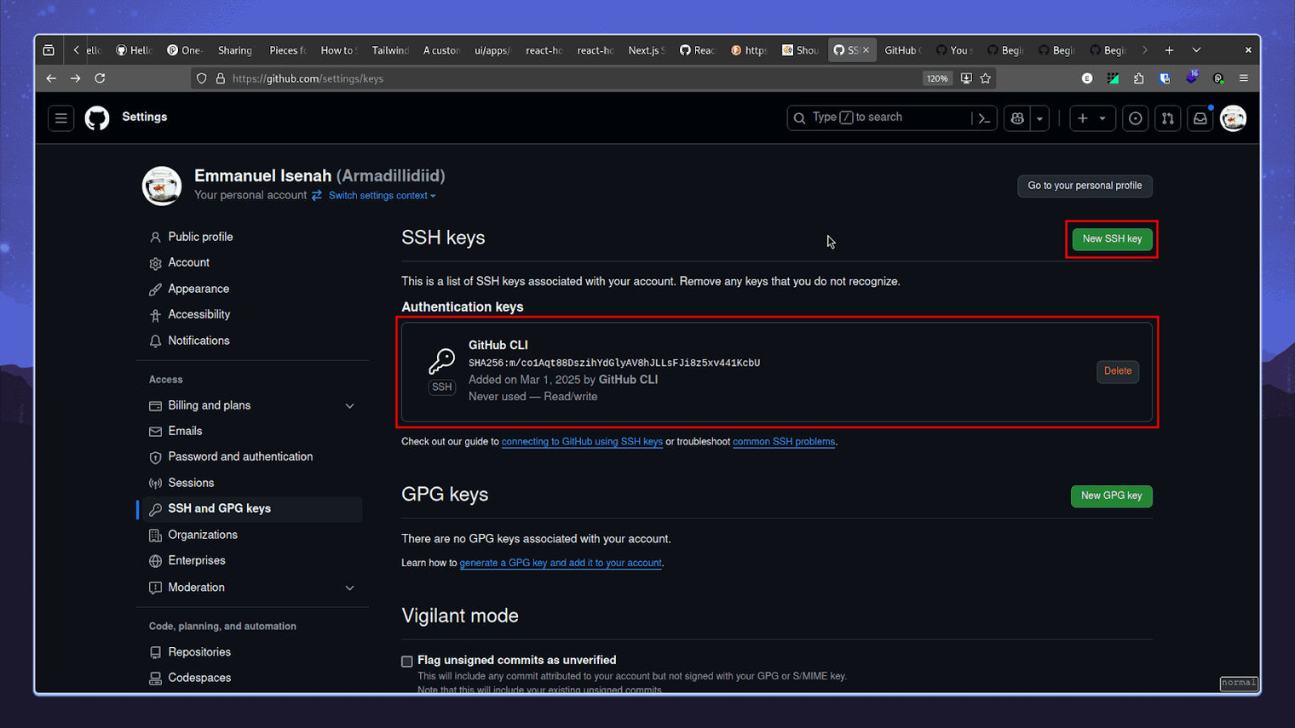
Task: Select SSH and GPG keys sidebar item
Action: (253, 508)
